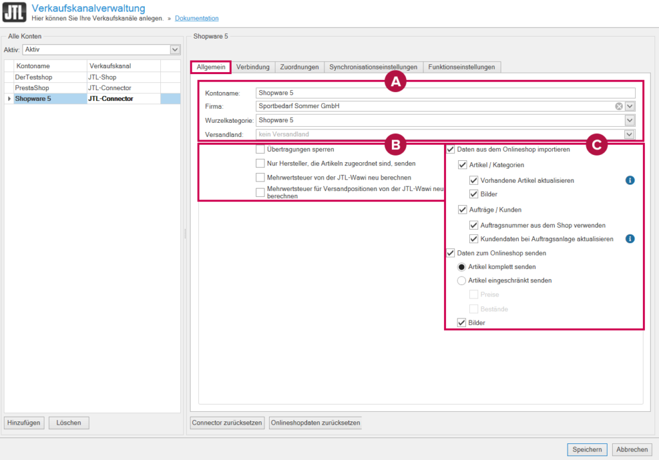Open the Synchronisationseinstellungen tab
The image size is (659, 460).
pyautogui.click(x=374, y=66)
